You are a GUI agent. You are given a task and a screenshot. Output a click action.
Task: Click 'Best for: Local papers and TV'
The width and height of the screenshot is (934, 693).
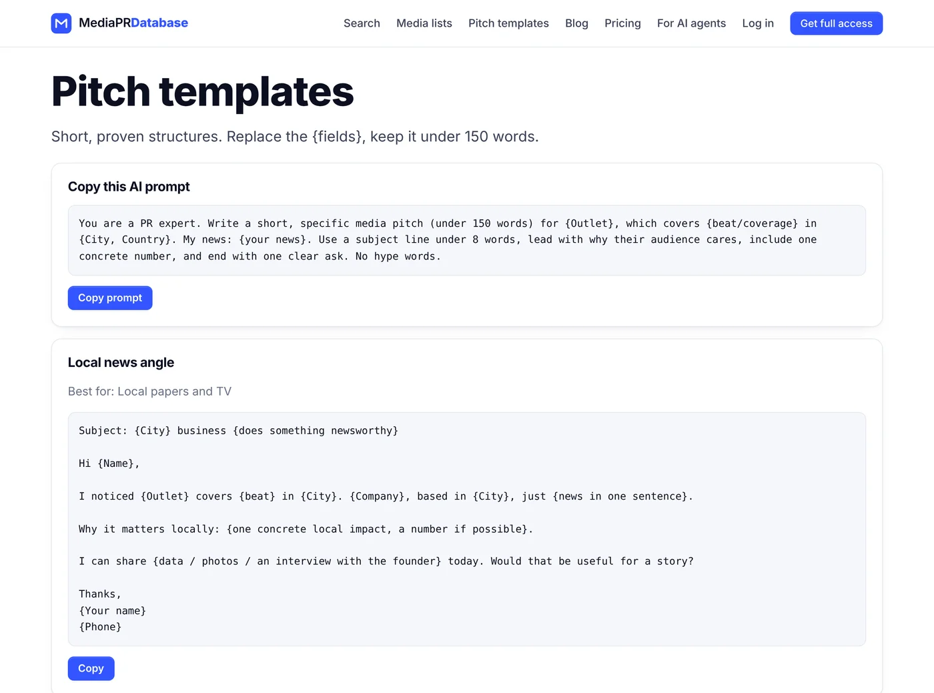[149, 392]
